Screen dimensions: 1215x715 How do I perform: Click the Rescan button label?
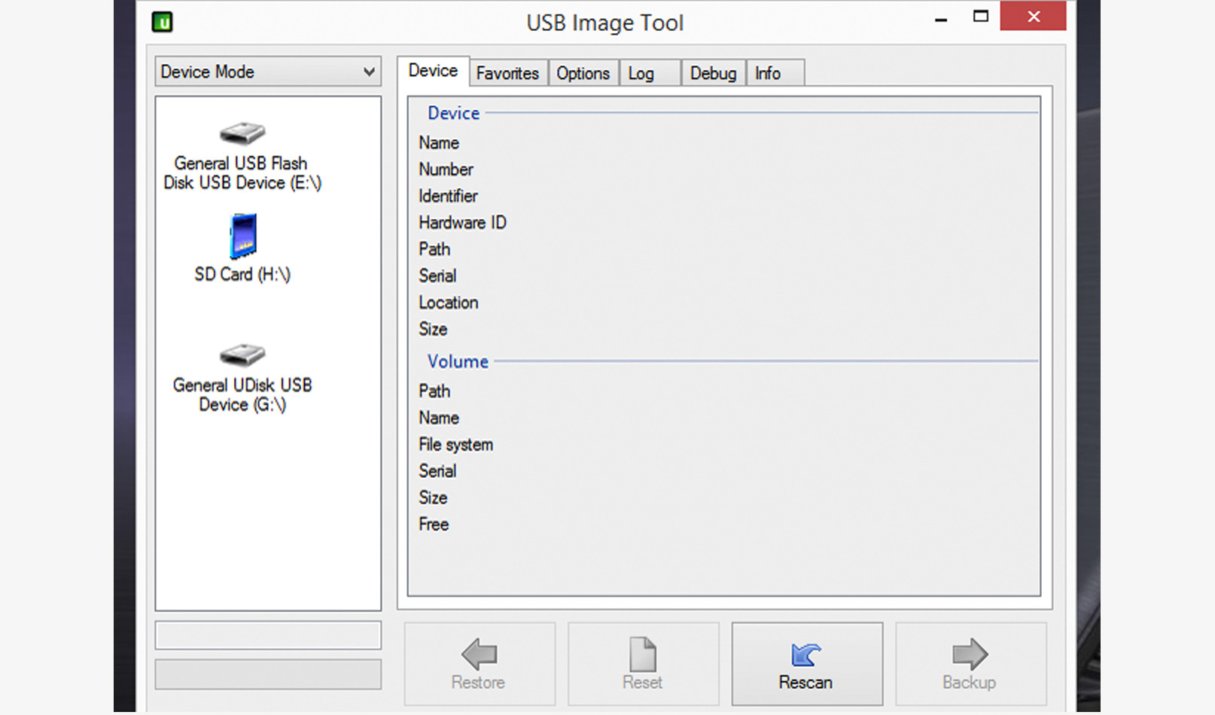[x=805, y=683]
